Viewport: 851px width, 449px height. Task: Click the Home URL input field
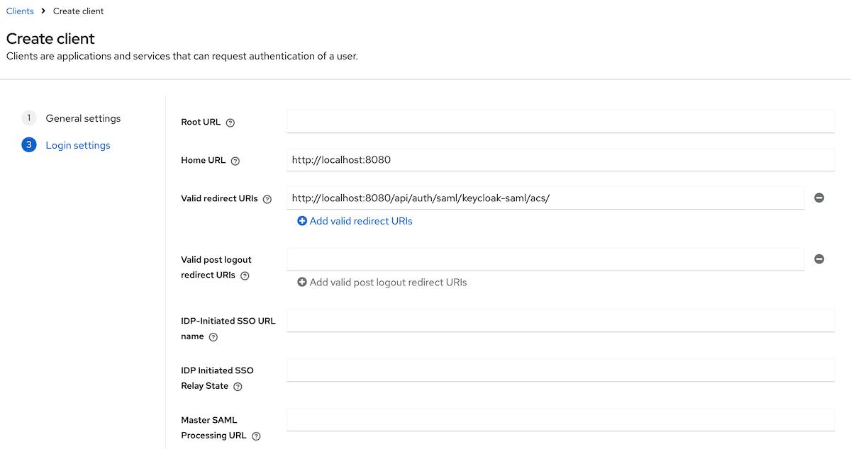(560, 160)
